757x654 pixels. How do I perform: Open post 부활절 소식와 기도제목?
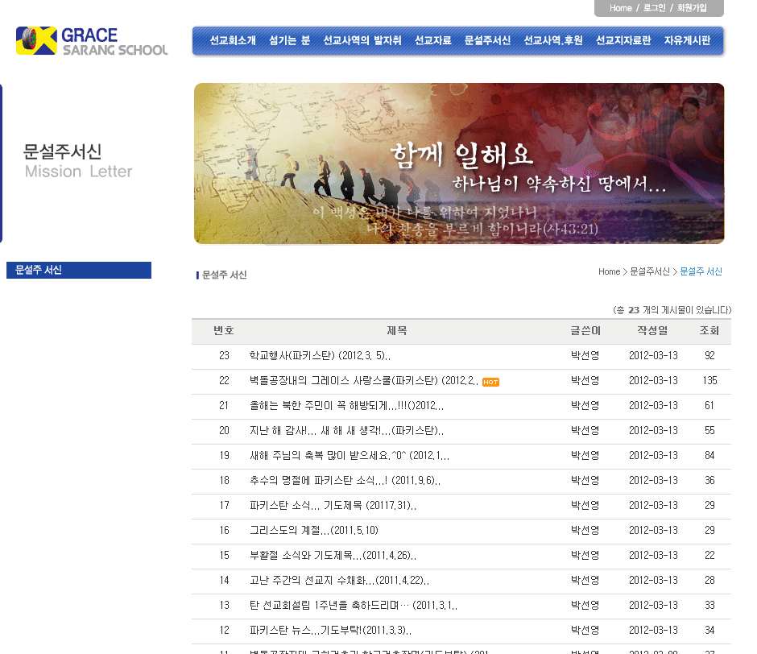[x=333, y=556]
